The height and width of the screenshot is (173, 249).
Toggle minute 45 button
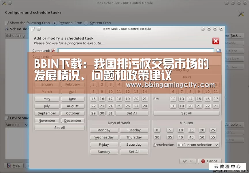click(x=191, y=137)
